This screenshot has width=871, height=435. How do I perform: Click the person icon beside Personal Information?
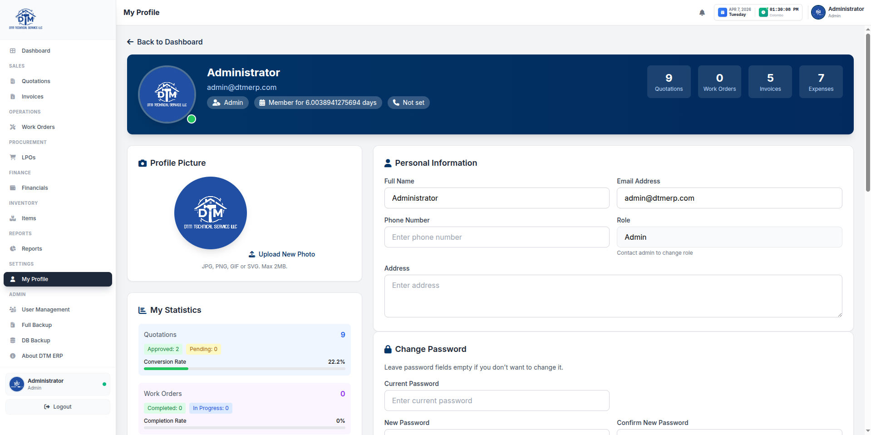click(x=388, y=163)
